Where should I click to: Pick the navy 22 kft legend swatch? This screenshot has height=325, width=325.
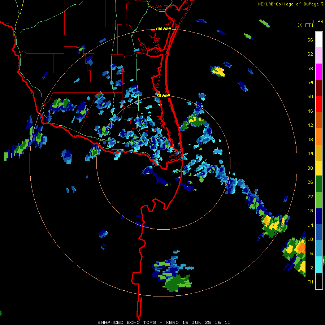coord(319,216)
